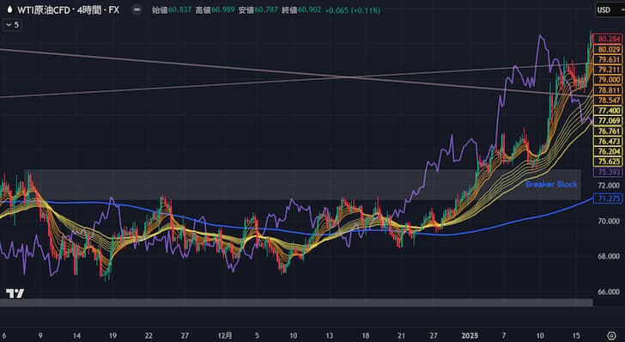The width and height of the screenshot is (625, 342).
Task: Select the 安値 60.787 low value
Action: (x=258, y=10)
